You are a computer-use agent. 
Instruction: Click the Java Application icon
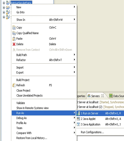[79, 124]
